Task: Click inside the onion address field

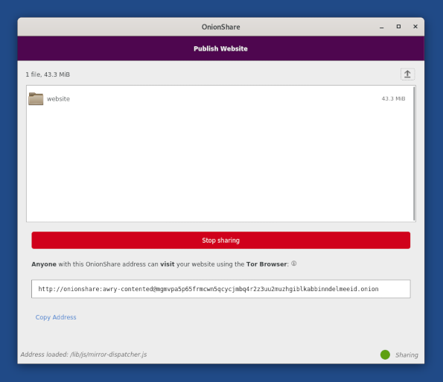Action: click(221, 289)
